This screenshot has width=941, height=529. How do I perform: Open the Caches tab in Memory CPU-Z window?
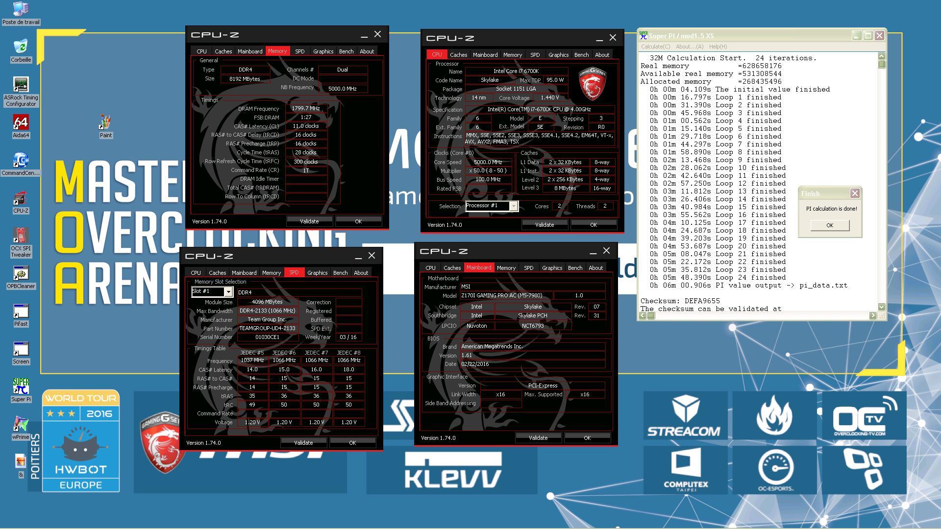(x=223, y=51)
